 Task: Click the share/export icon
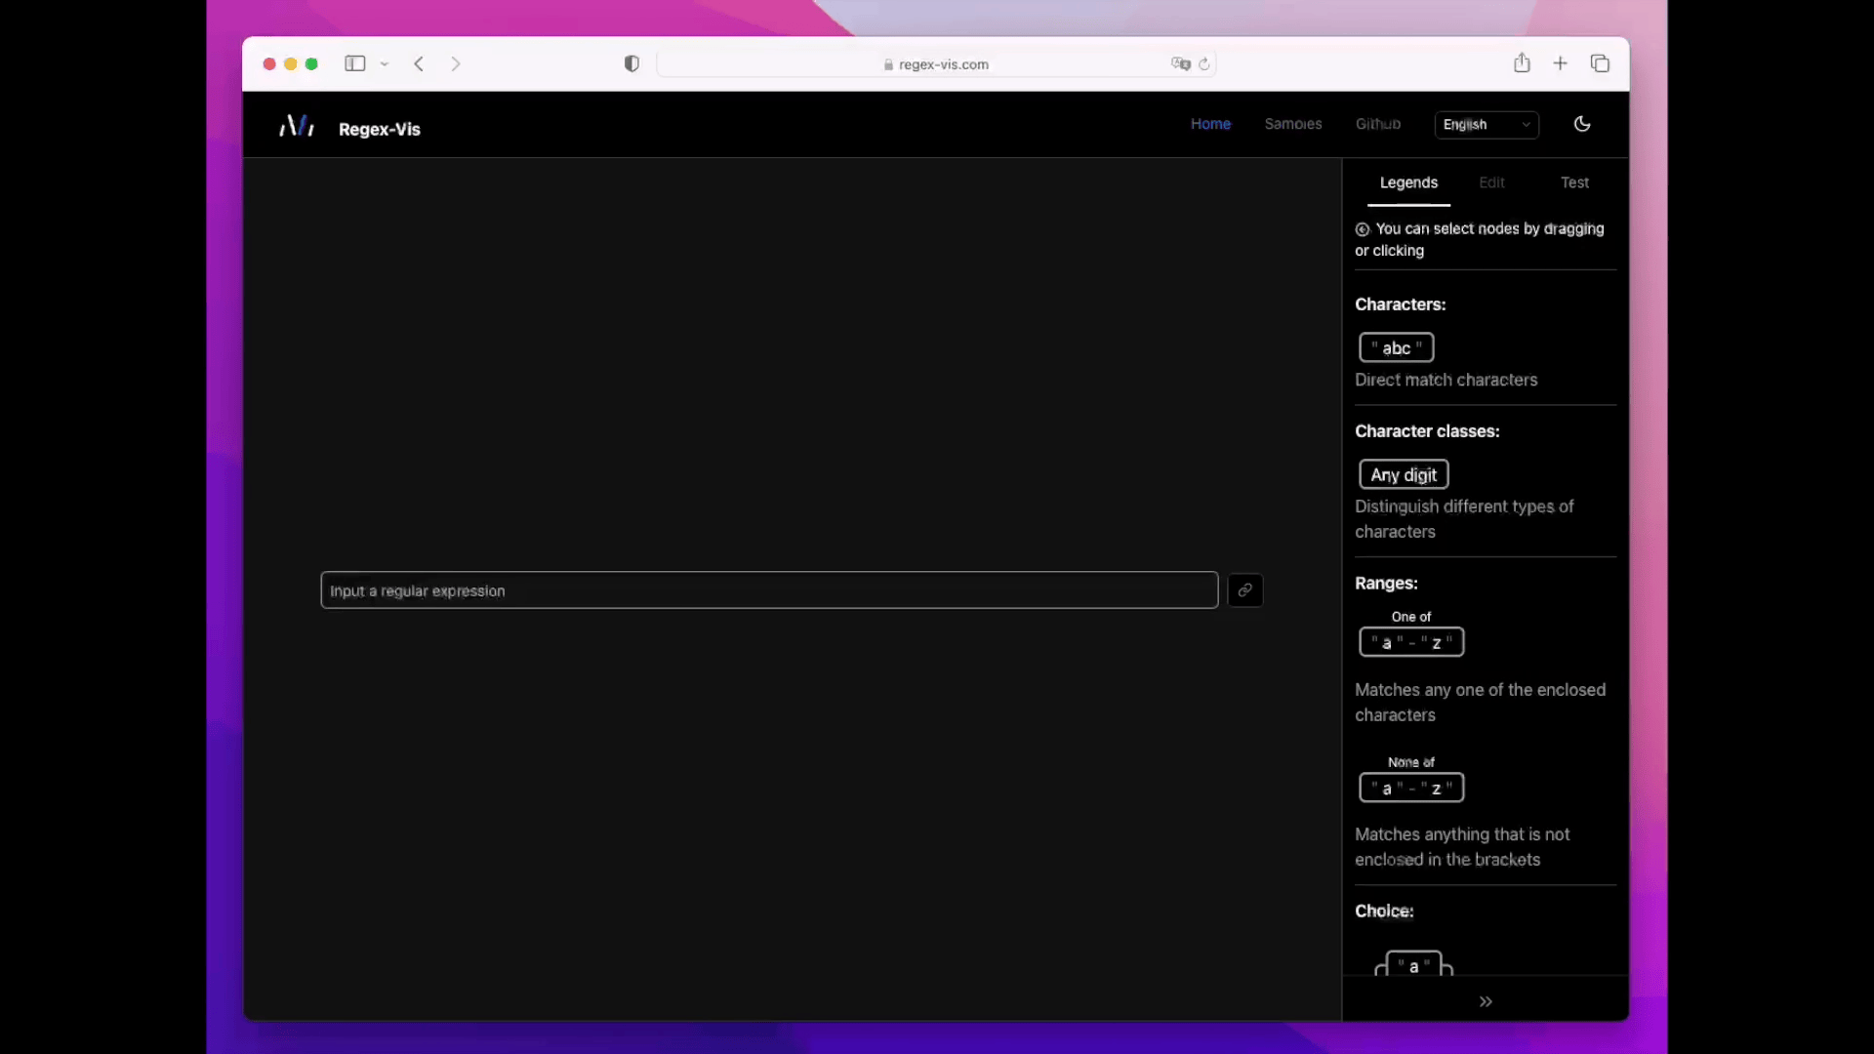coord(1523,63)
